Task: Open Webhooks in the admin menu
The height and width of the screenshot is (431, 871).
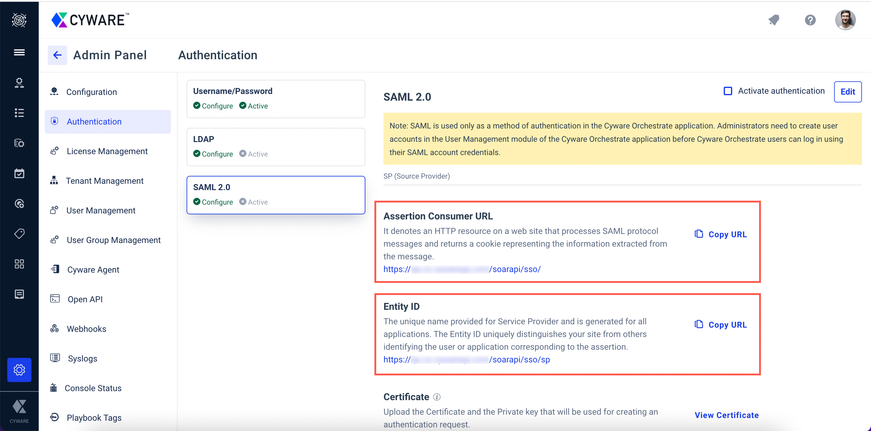Action: [86, 329]
